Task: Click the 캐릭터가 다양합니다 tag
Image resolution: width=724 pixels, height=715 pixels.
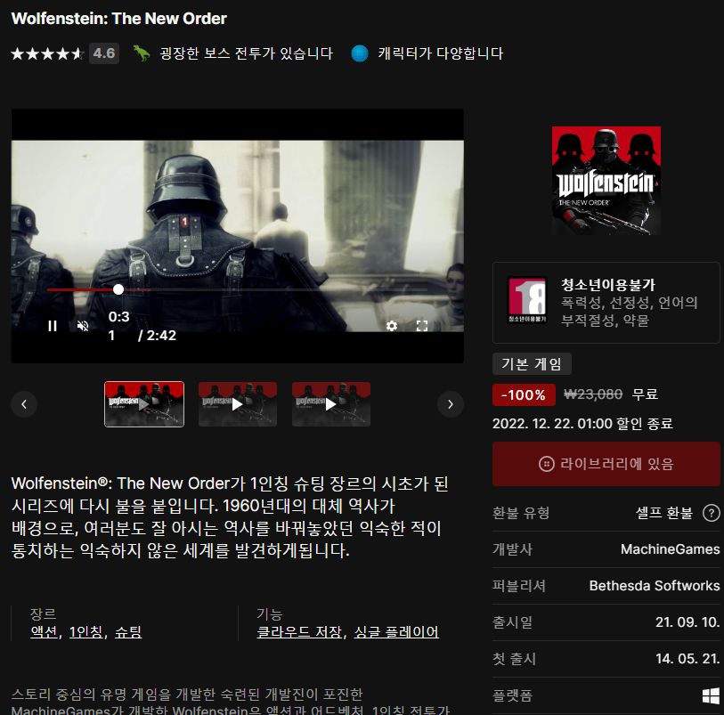Action: point(441,53)
